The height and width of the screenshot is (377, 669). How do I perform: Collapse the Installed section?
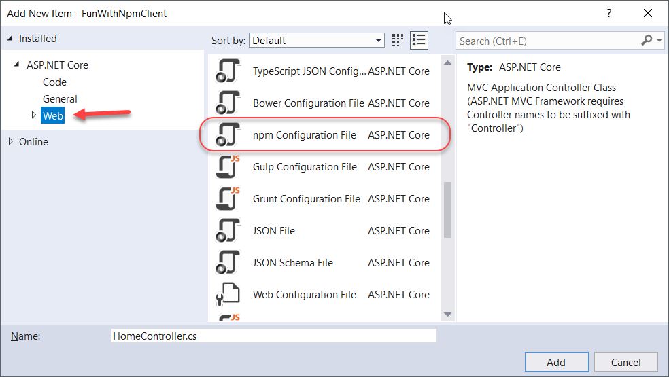[x=10, y=39]
